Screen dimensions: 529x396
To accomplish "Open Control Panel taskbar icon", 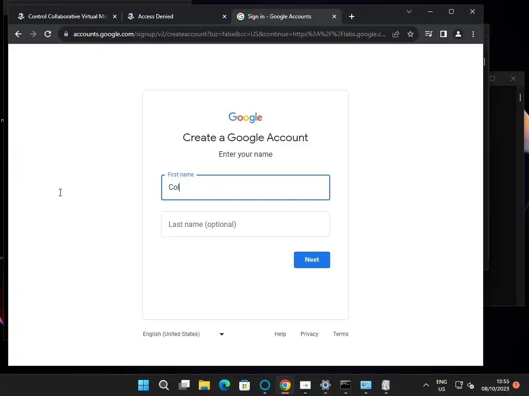I will [366, 385].
